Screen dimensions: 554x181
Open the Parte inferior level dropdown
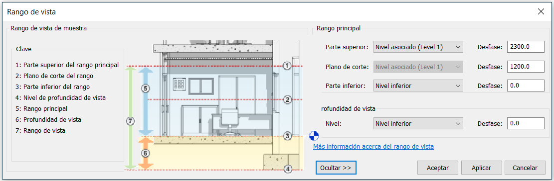[x=418, y=85]
